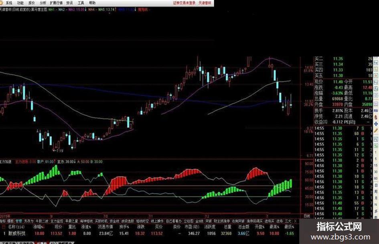
Task: Open the 扩展行情 menu
Action: [x=56, y=3]
